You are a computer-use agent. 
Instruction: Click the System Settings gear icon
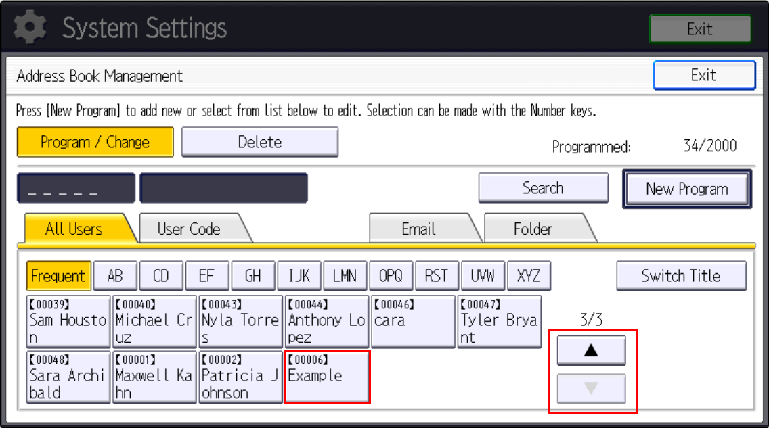coord(28,28)
